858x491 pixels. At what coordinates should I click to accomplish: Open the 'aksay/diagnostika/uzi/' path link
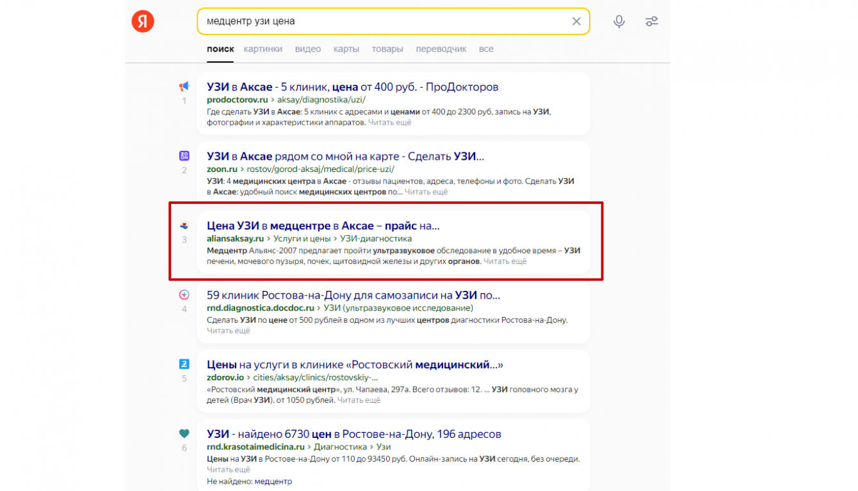[x=321, y=100]
